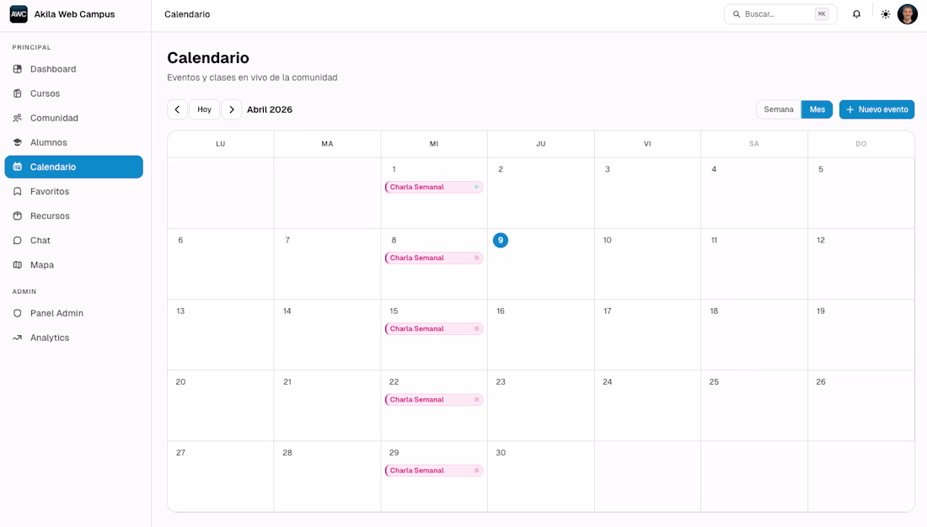Screen dimensions: 927x527
Task: Click the user profile avatar
Action: click(x=907, y=14)
